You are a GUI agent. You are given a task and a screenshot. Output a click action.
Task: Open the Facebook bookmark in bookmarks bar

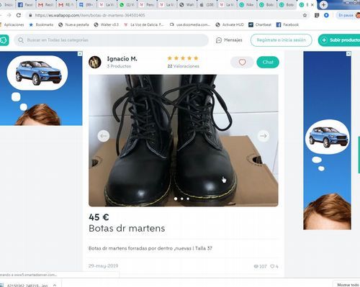point(287,24)
